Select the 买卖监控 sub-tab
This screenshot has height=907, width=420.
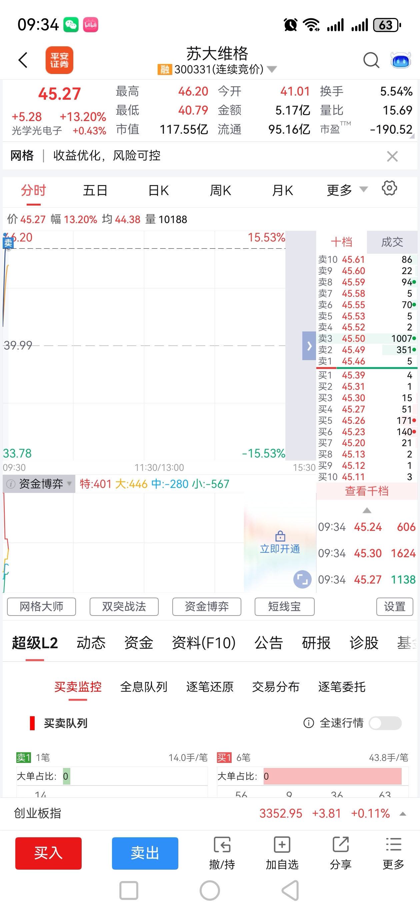click(x=78, y=687)
